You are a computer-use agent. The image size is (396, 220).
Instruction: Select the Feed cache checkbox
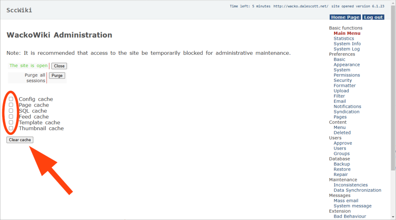pos(11,117)
